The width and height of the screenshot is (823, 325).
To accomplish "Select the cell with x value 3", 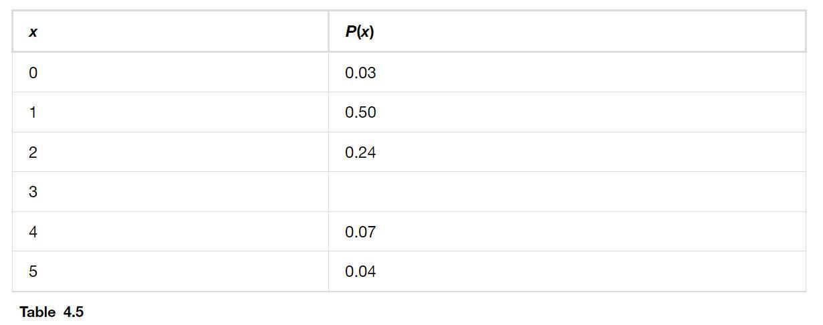I will (x=170, y=192).
